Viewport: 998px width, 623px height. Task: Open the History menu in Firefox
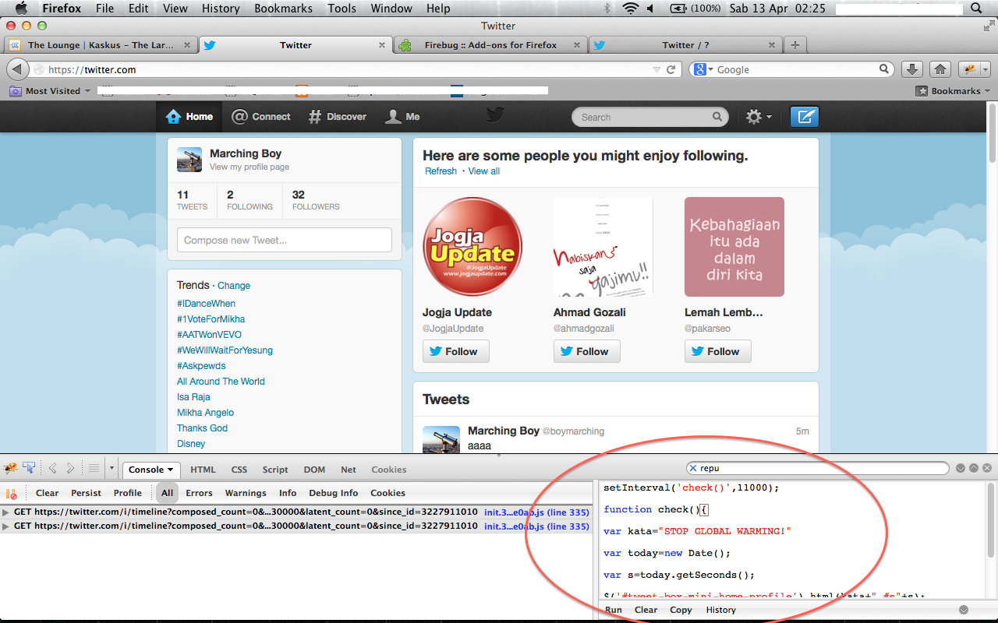tap(221, 9)
